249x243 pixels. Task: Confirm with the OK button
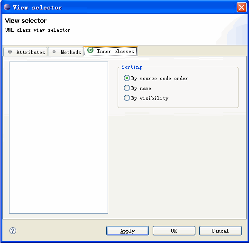click(174, 231)
